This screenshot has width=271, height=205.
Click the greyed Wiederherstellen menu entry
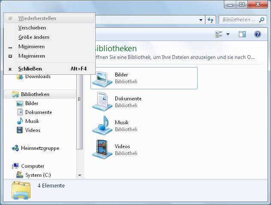(x=49, y=18)
